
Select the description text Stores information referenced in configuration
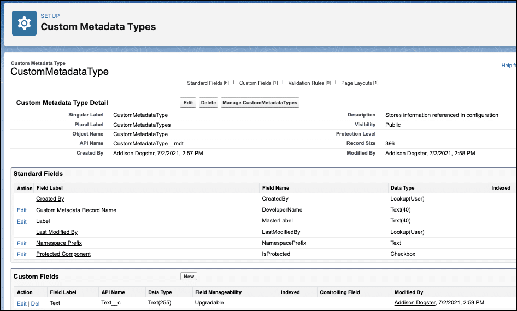coord(442,115)
